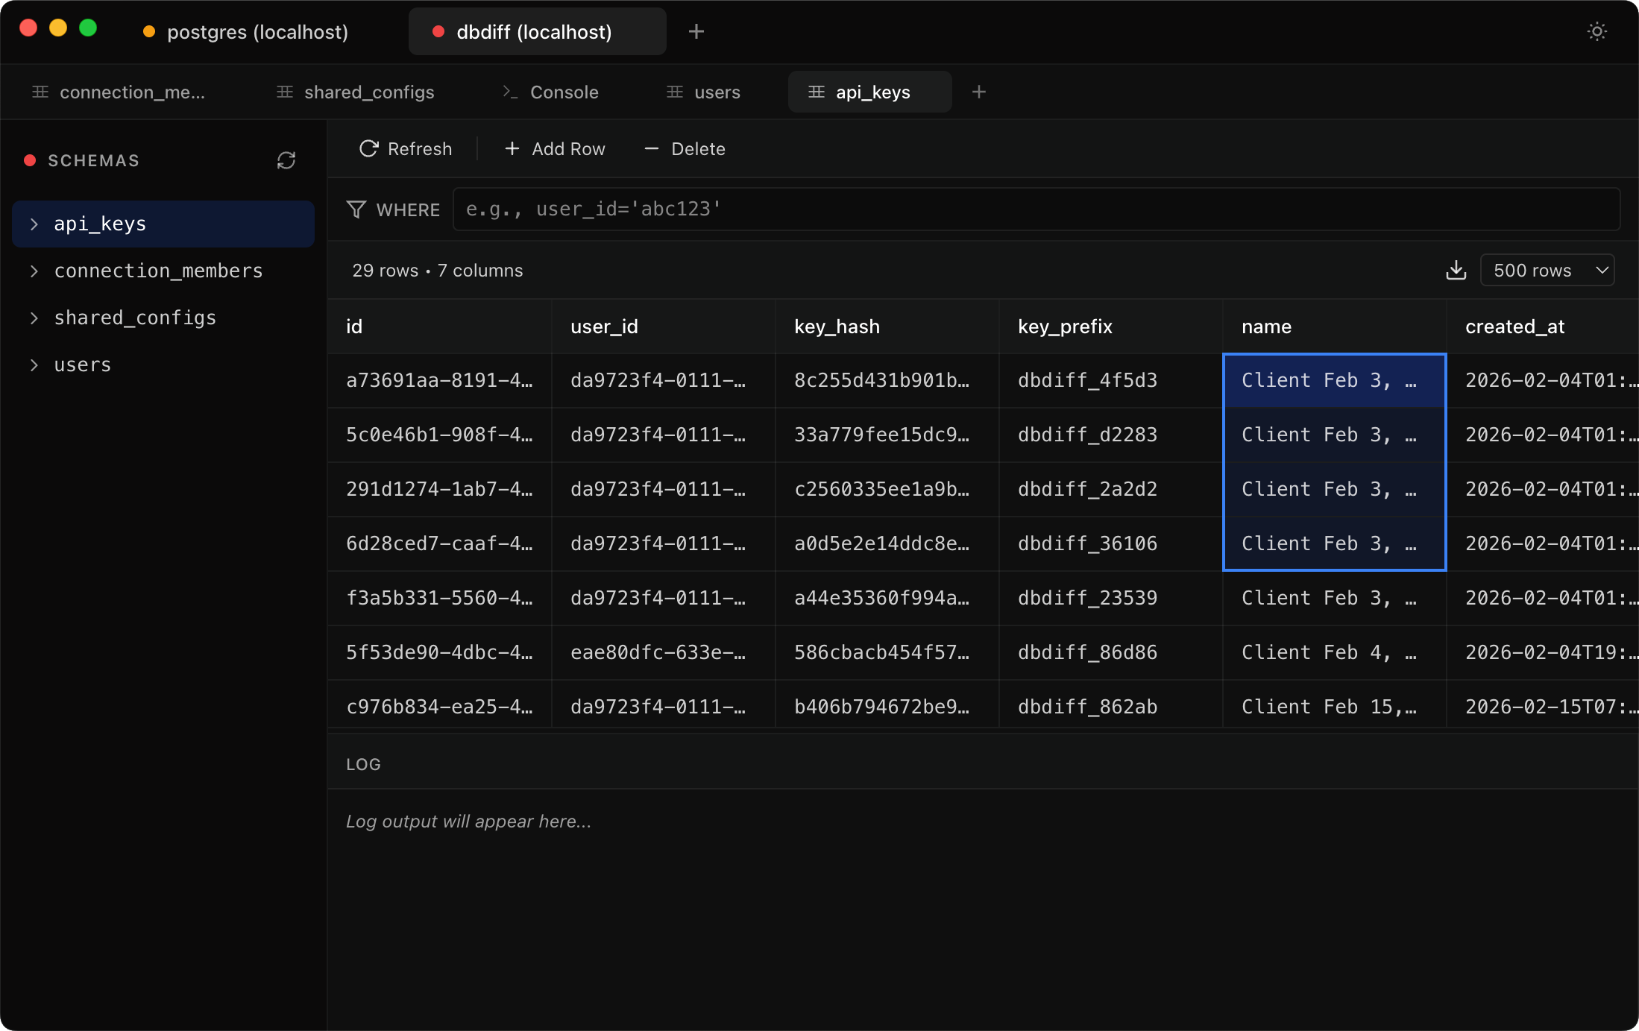The image size is (1639, 1031).
Task: Switch to the dbdiff (localhost) tab
Action: [536, 31]
